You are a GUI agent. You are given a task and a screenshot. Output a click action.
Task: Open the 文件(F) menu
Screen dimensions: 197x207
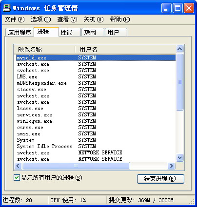[15, 19]
